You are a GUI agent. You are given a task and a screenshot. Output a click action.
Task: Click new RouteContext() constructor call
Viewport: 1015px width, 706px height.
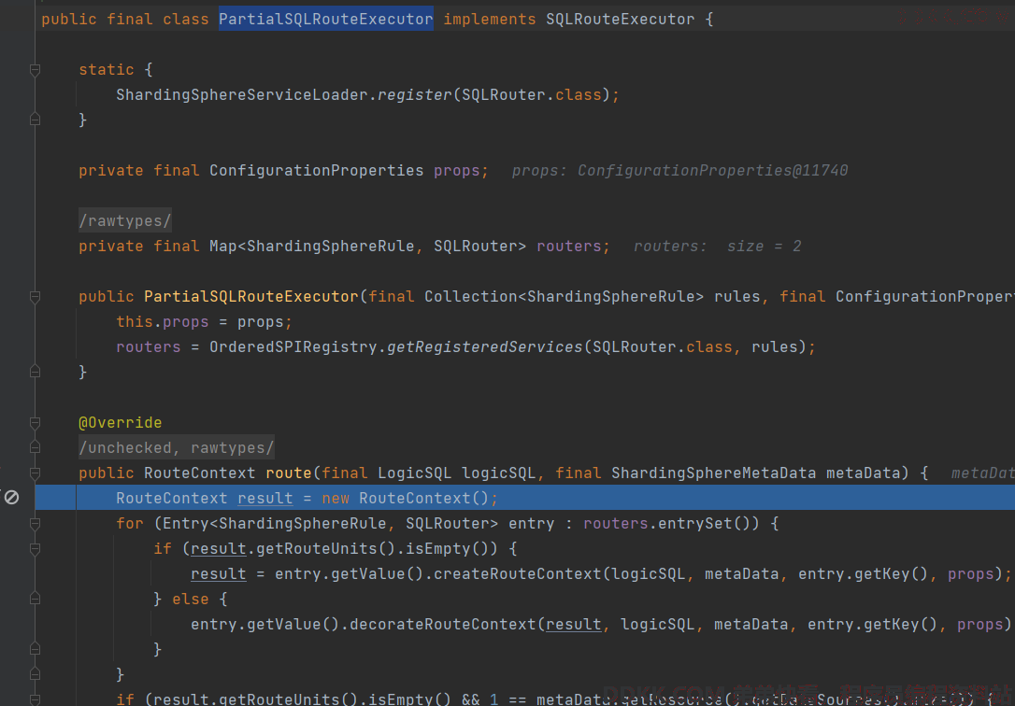(408, 499)
